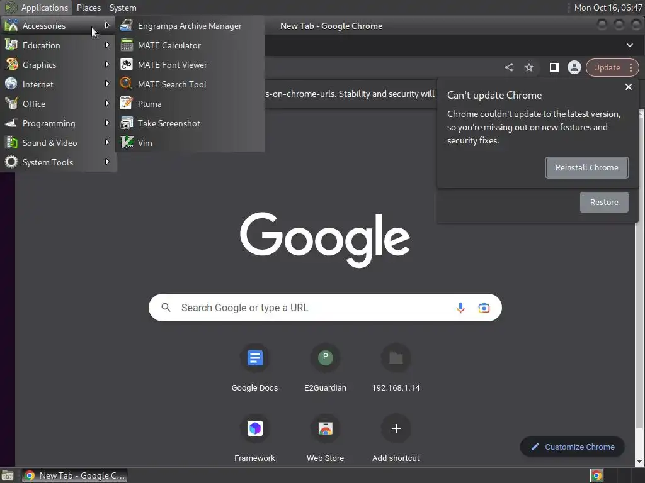Click the Education category icon
Image resolution: width=645 pixels, height=483 pixels.
(11, 45)
